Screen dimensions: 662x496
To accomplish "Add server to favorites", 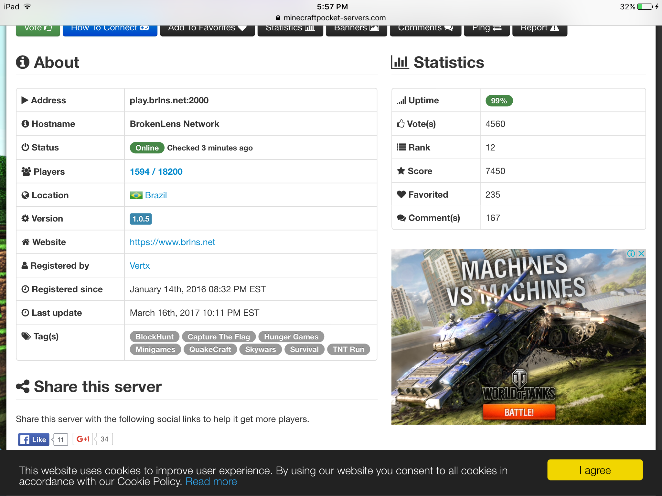I will point(207,30).
